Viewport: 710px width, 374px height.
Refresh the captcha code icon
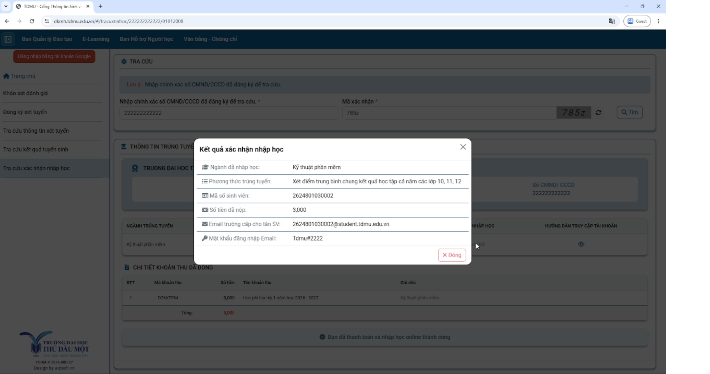(598, 113)
